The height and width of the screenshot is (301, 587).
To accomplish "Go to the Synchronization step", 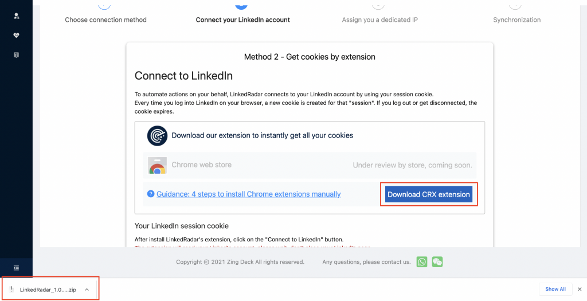I will click(x=516, y=19).
